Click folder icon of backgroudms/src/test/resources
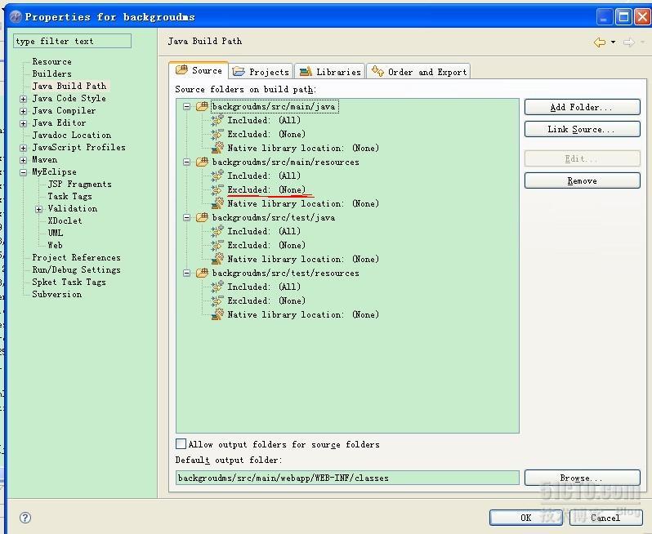The height and width of the screenshot is (534, 652). 202,273
